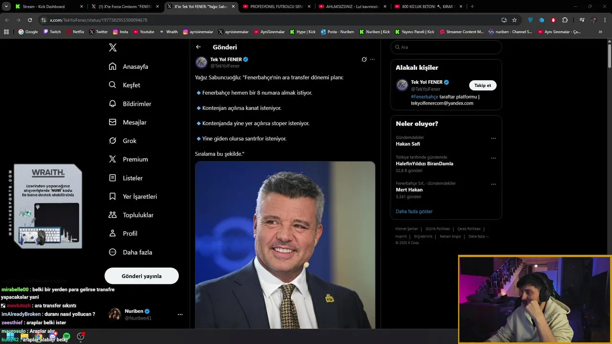Open Grok from sidebar
612x344 pixels.
tap(122, 141)
